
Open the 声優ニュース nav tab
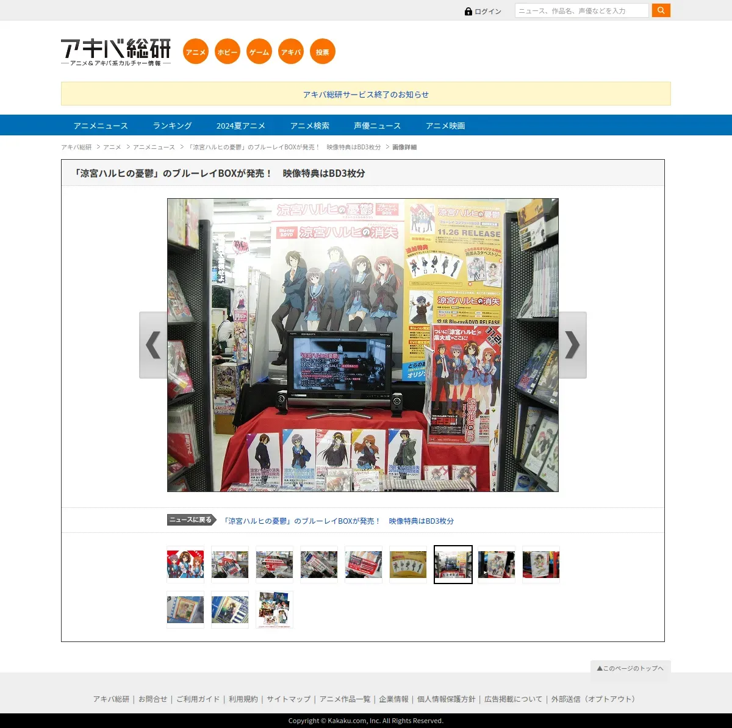pyautogui.click(x=377, y=126)
